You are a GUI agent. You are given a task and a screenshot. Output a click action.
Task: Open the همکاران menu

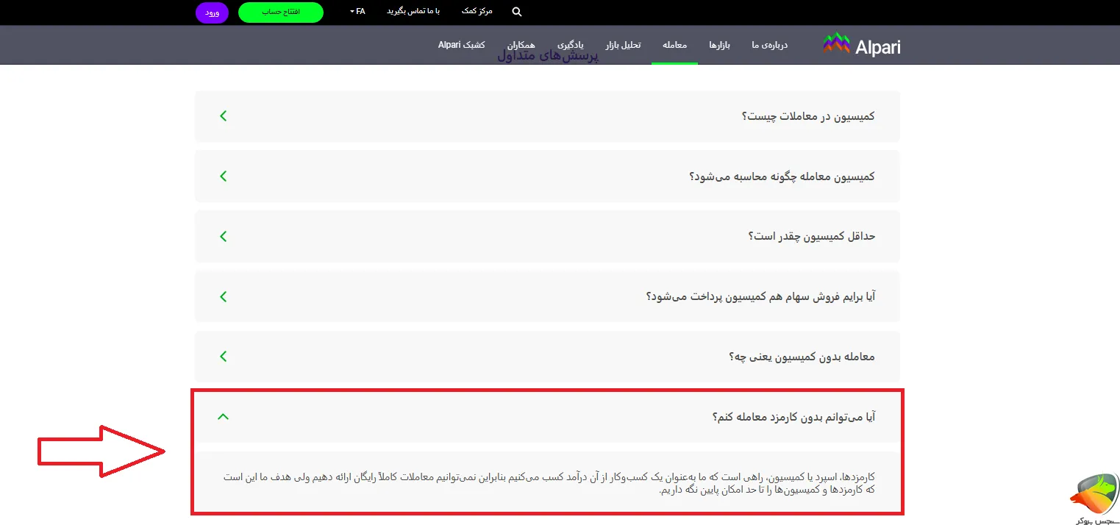522,44
